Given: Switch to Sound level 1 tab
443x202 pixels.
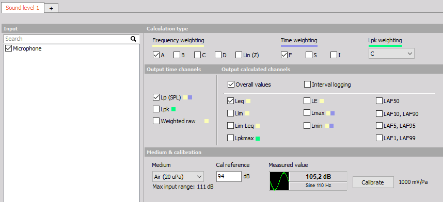Looking at the screenshot, I should (23, 8).
